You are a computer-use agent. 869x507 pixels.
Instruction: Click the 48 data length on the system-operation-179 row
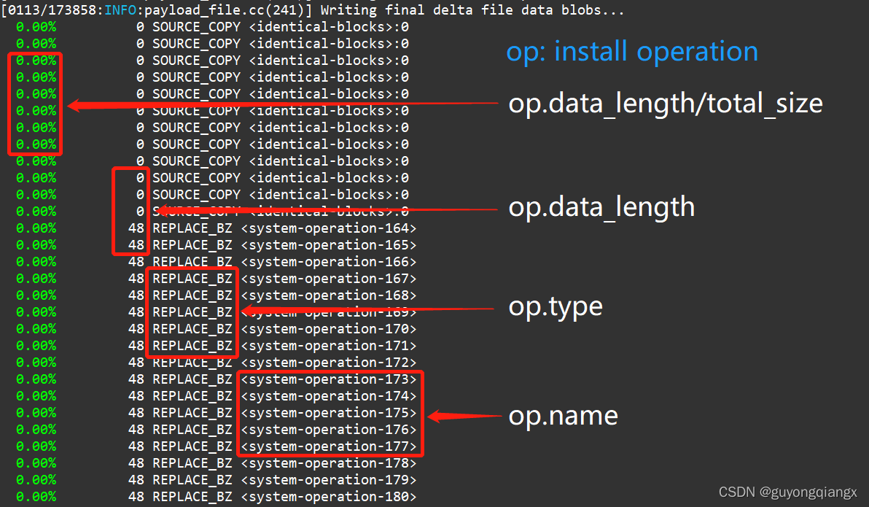pyautogui.click(x=136, y=480)
